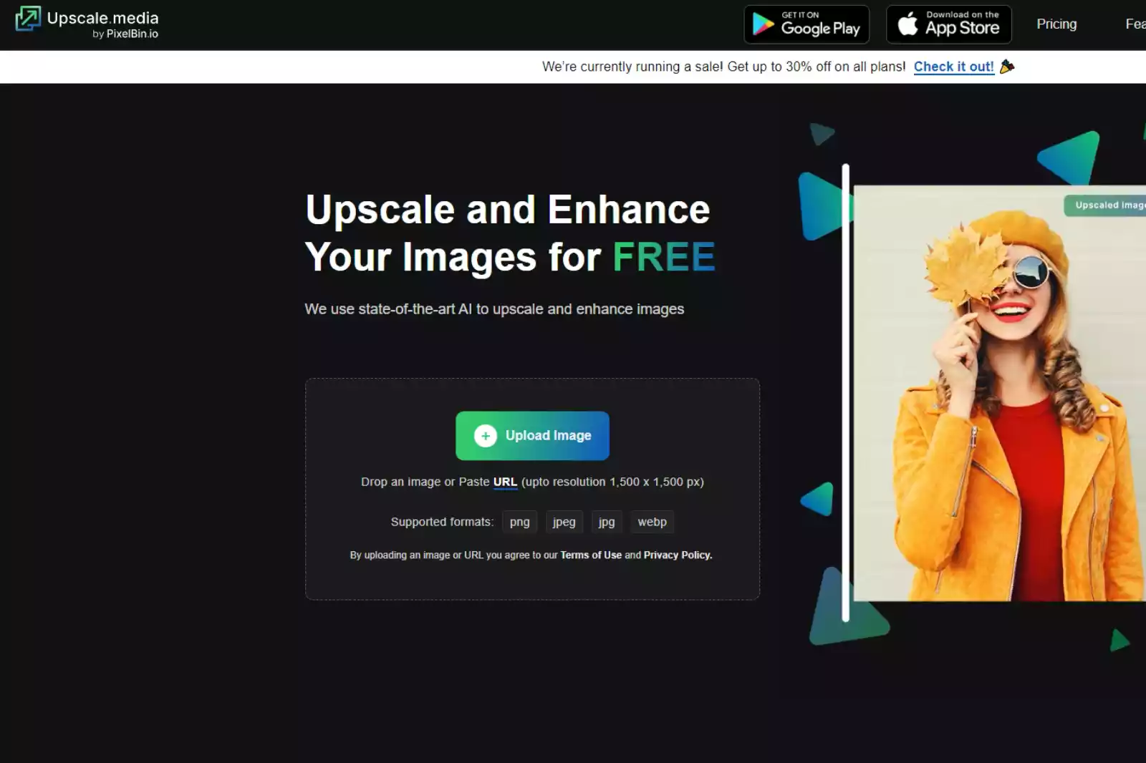Open the Pricing menu item
This screenshot has width=1146, height=763.
point(1056,24)
